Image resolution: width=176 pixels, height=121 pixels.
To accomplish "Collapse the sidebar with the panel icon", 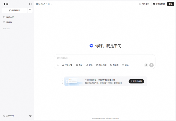I will pos(30,4).
